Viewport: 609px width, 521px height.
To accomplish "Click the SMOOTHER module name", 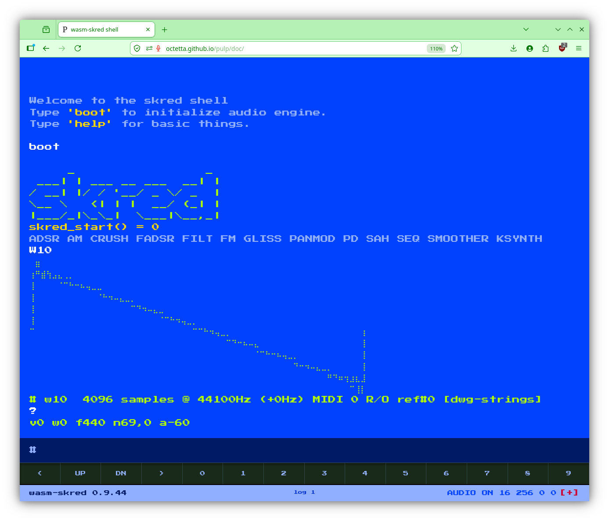I will pos(458,238).
